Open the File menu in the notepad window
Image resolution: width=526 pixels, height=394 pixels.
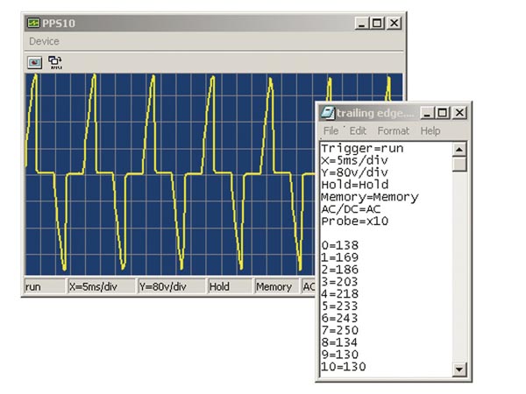331,130
